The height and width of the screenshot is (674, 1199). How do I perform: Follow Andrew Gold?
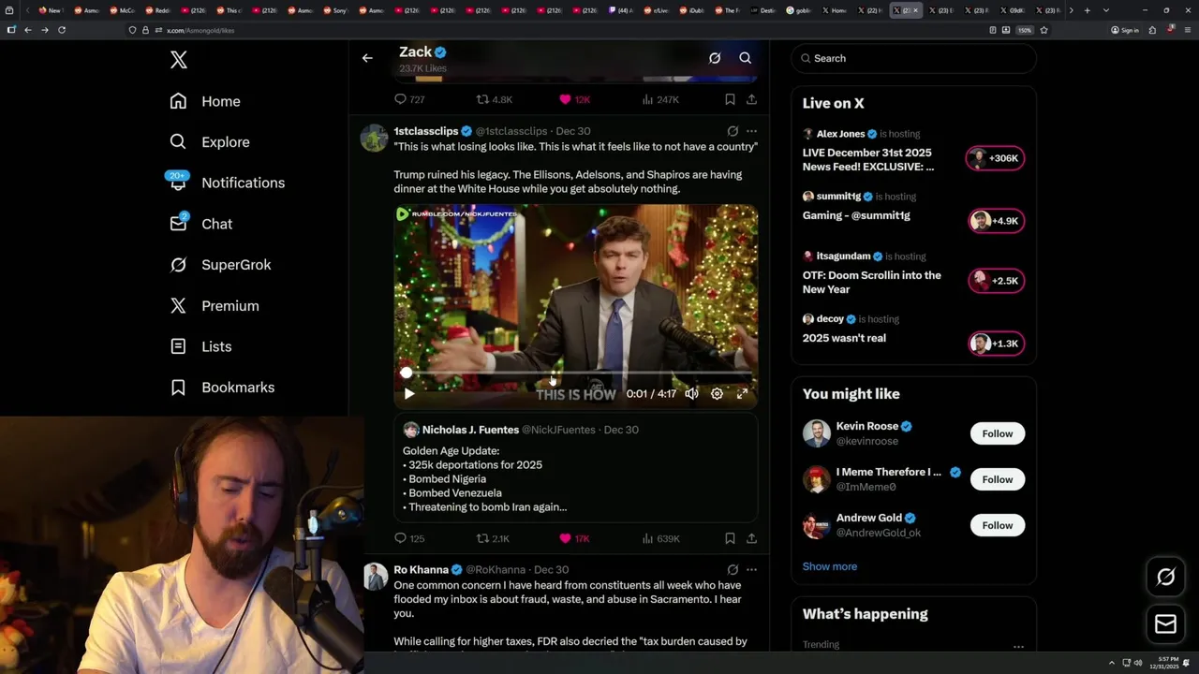tap(998, 525)
